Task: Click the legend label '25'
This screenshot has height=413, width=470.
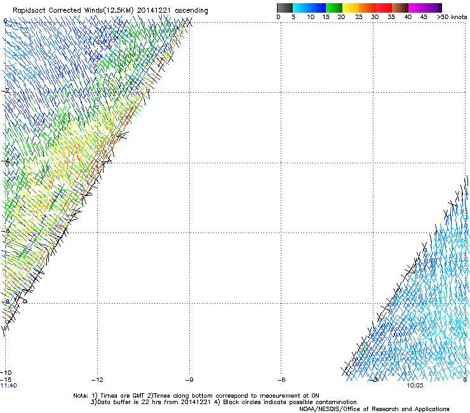Action: 359,17
